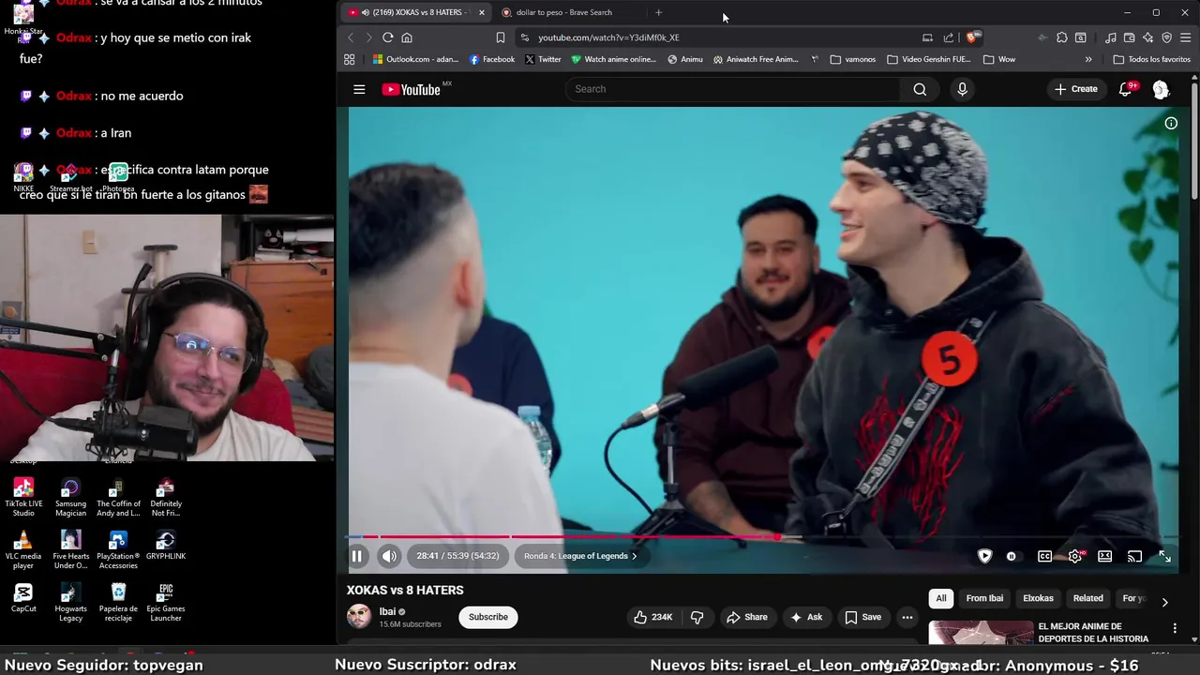Viewport: 1200px width, 675px height.
Task: Mute the video with the speaker icon
Action: 389,556
